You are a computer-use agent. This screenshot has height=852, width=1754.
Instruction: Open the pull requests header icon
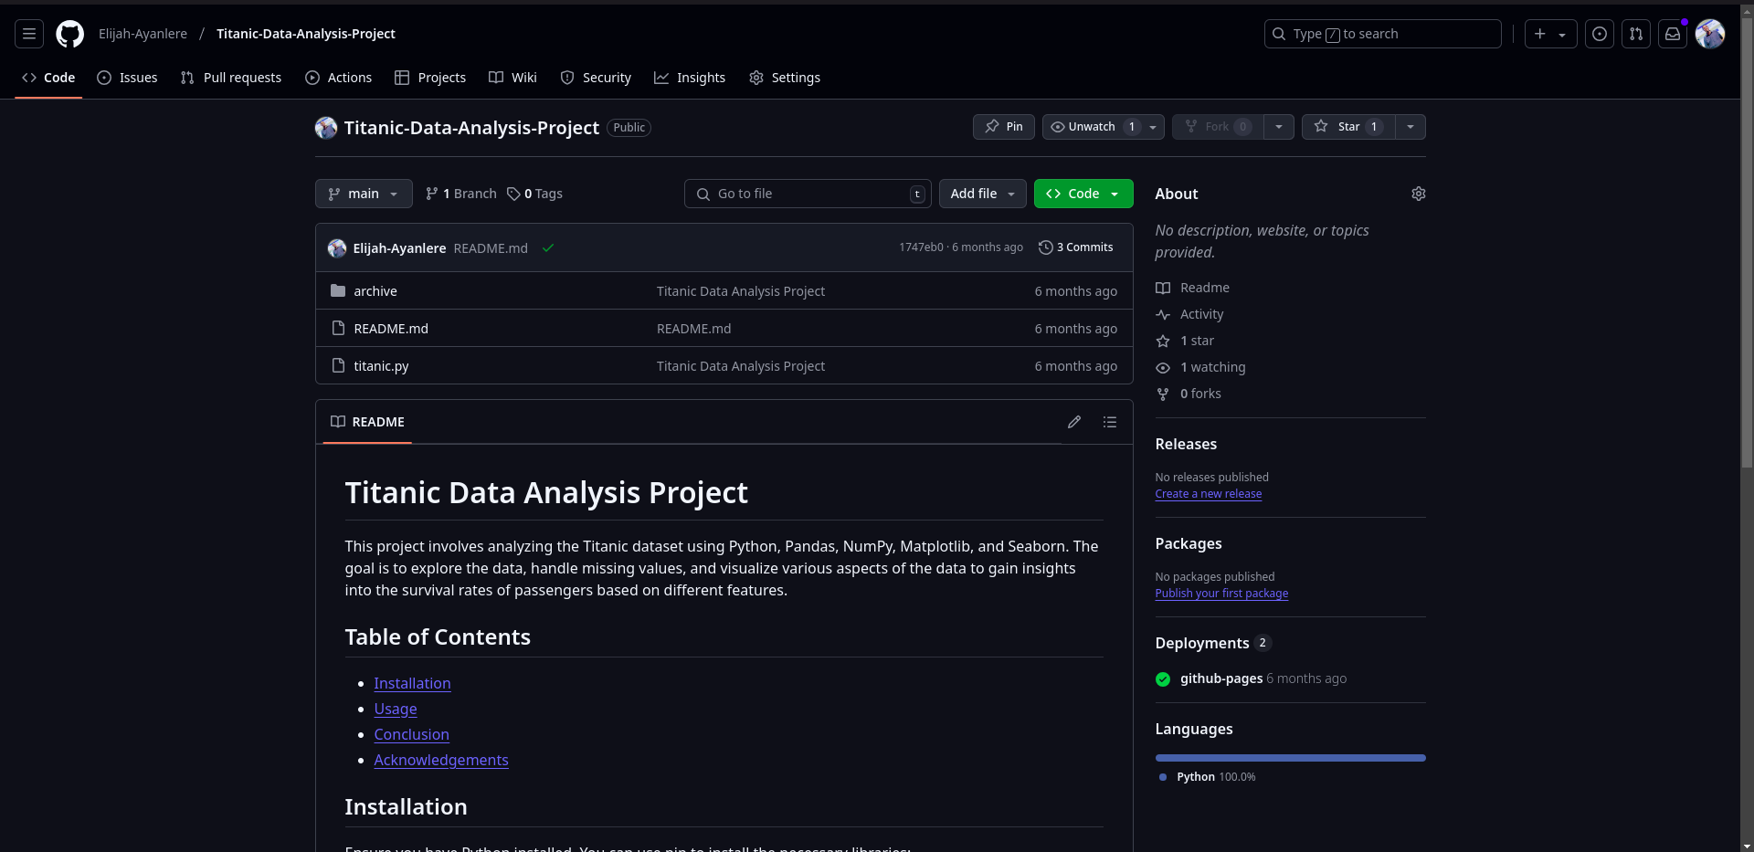tap(1635, 34)
